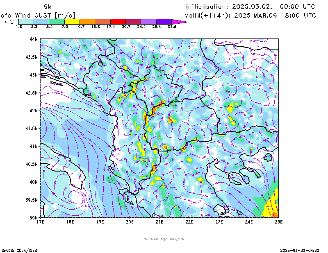Select the pale cyan 1.6–3.3 legend swatch
Viewport: 328px width, 253px height.
[x=26, y=21]
